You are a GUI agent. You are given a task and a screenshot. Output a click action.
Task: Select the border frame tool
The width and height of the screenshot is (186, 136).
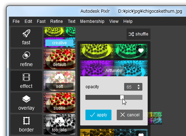[x=26, y=124]
